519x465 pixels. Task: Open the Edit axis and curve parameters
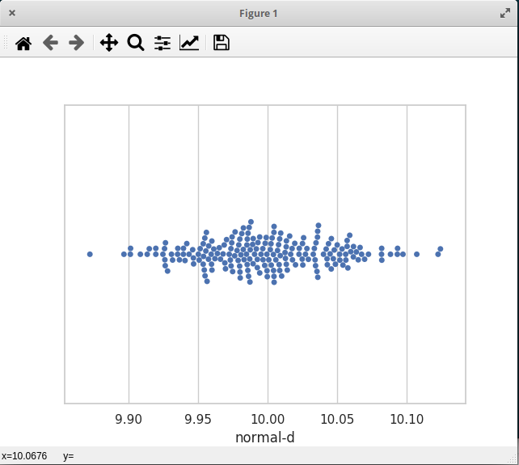click(189, 43)
